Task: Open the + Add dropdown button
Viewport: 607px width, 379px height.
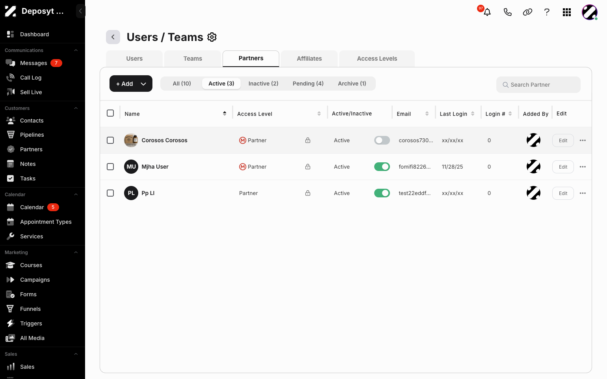Action: point(131,84)
